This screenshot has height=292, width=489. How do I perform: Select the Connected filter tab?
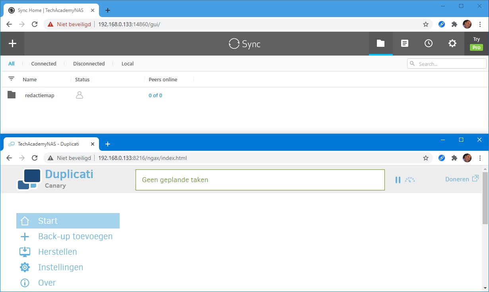[x=44, y=63]
